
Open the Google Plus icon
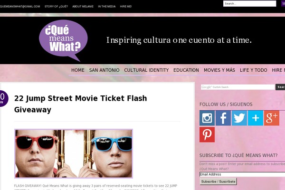pos(272,118)
